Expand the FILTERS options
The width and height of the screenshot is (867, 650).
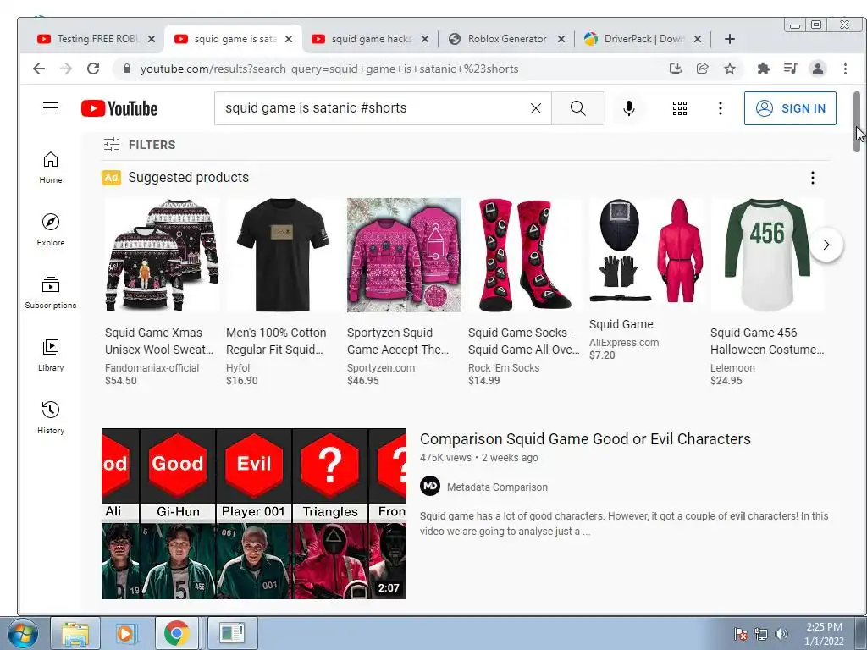pyautogui.click(x=140, y=145)
